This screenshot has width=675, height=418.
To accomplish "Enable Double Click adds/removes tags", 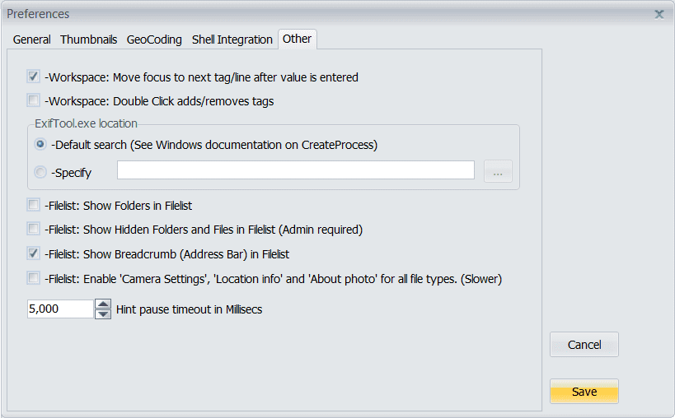I will (x=34, y=101).
